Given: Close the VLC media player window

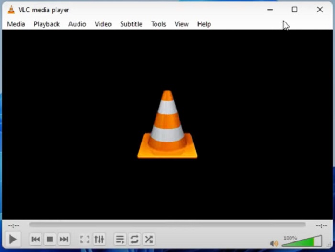Looking at the screenshot, I should 320,10.
